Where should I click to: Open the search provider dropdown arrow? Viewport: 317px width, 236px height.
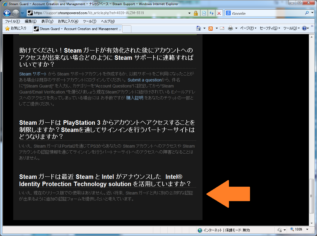312,13
